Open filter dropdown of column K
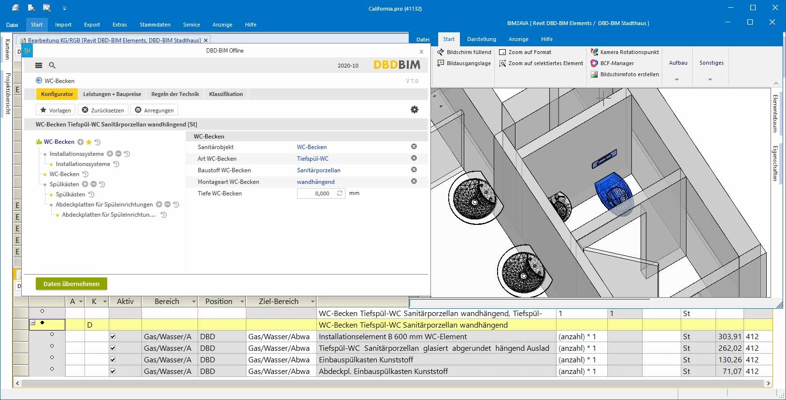The height and width of the screenshot is (400, 786). click(x=105, y=302)
